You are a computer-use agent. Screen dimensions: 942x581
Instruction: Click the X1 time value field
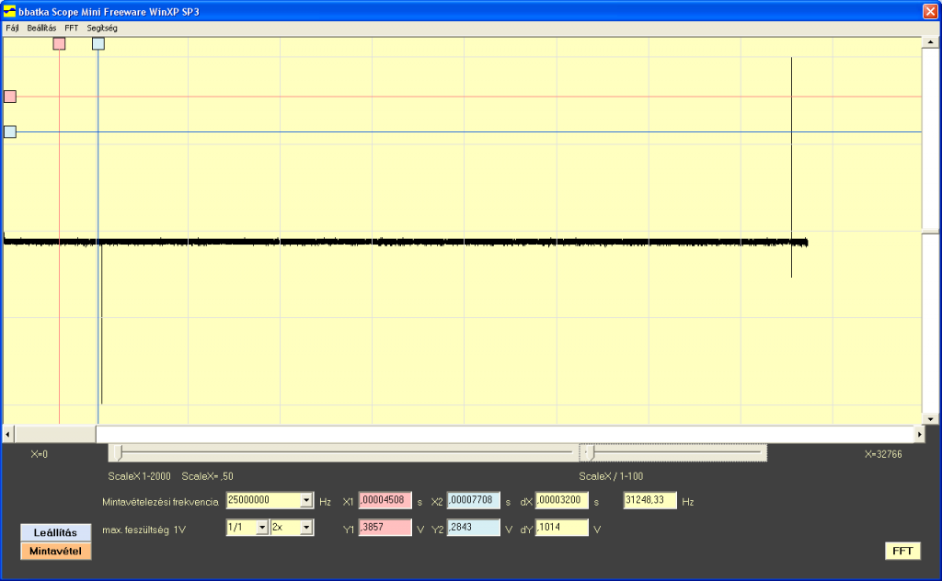385,501
